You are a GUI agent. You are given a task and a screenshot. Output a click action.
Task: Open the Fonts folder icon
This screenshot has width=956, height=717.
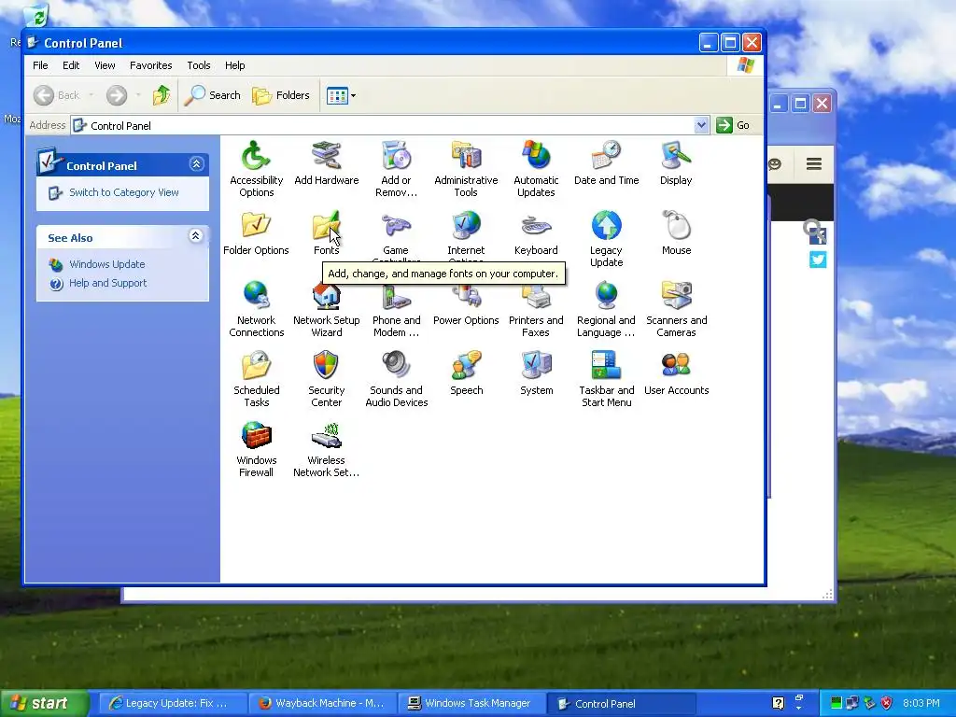pyautogui.click(x=326, y=226)
